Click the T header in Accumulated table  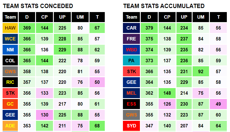[x=218, y=17]
